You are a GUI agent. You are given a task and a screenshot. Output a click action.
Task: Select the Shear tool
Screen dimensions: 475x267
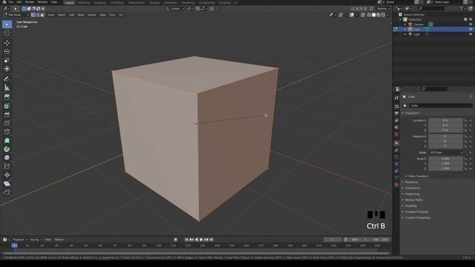point(7,184)
